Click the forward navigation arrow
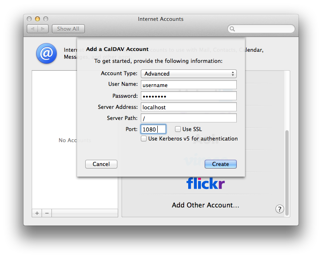Viewport: 322px width, 258px height. [44, 29]
